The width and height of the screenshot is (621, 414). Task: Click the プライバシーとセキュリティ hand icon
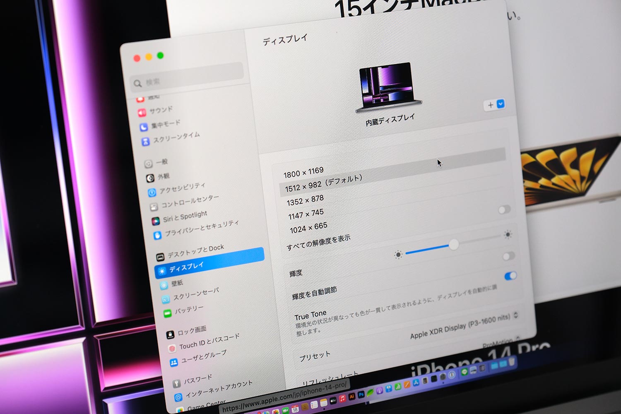[x=157, y=235]
